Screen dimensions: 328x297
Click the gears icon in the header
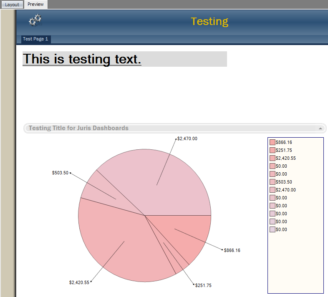point(35,20)
